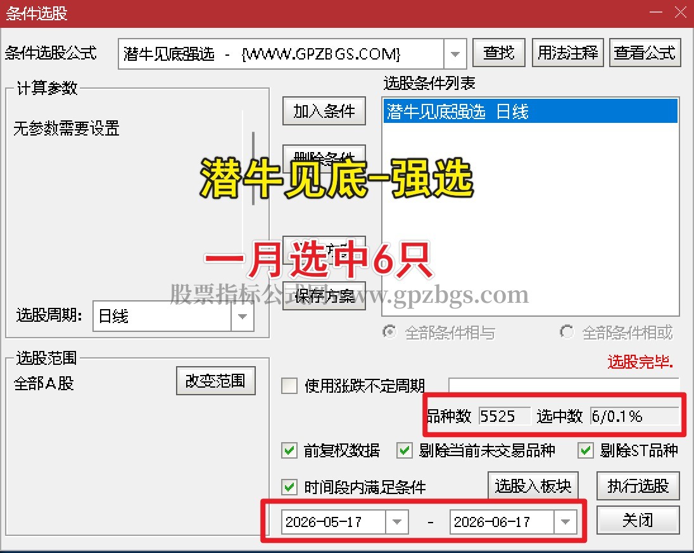This screenshot has width=694, height=553.
Task: Open the 选股周期 period dropdown
Action: pos(242,316)
